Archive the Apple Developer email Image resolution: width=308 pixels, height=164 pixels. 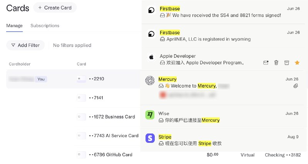pos(286,62)
